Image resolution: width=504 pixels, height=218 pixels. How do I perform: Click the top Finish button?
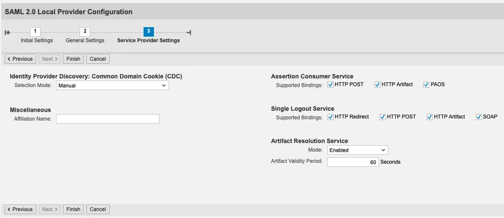pyautogui.click(x=73, y=59)
